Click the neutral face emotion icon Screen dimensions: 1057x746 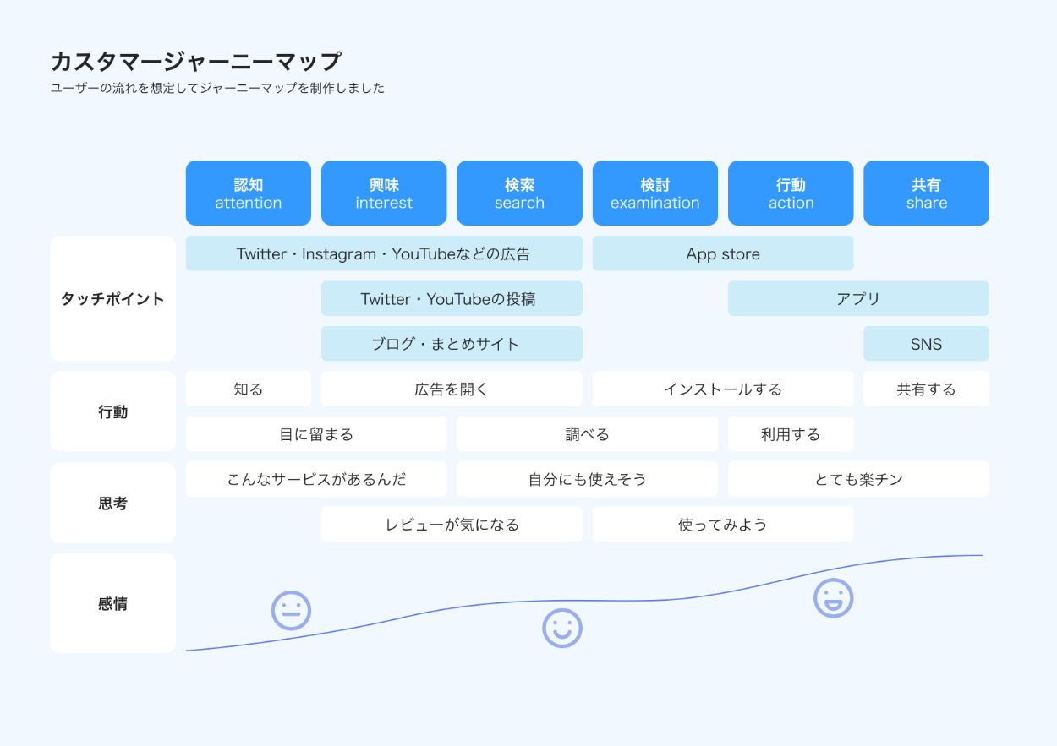(291, 610)
